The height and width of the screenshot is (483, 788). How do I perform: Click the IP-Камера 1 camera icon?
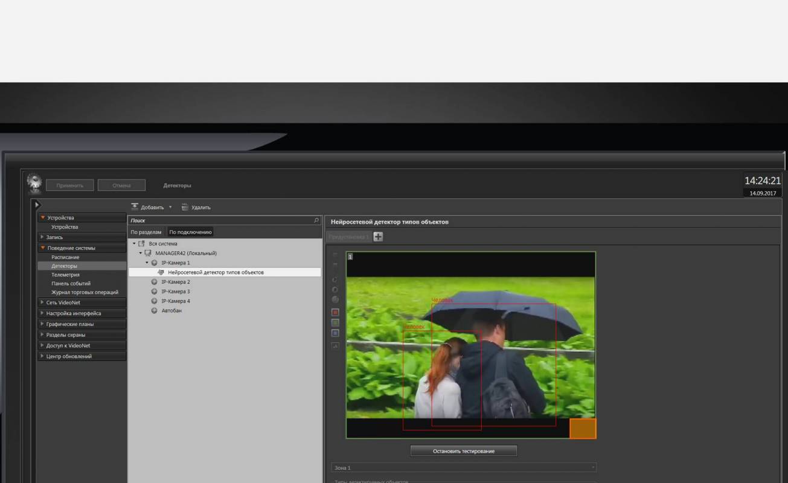155,263
